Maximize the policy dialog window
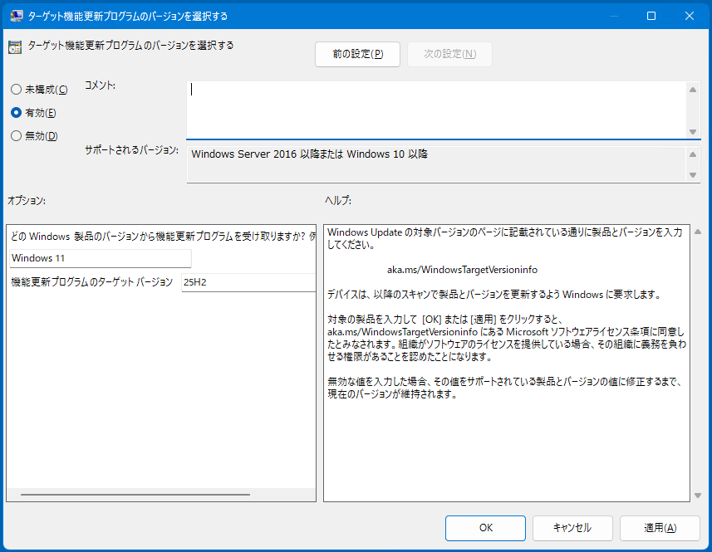The width and height of the screenshot is (712, 552). pyautogui.click(x=651, y=16)
